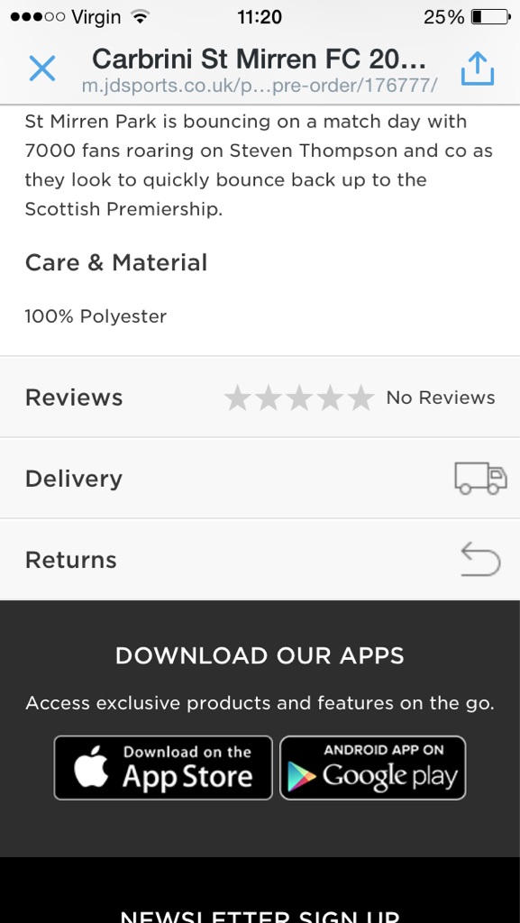Tap the jdsports URL address text
Screen dimensions: 520x923
260,86
